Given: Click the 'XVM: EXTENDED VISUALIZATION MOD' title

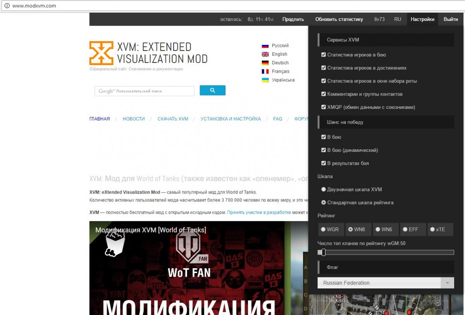Looking at the screenshot, I should [162, 53].
